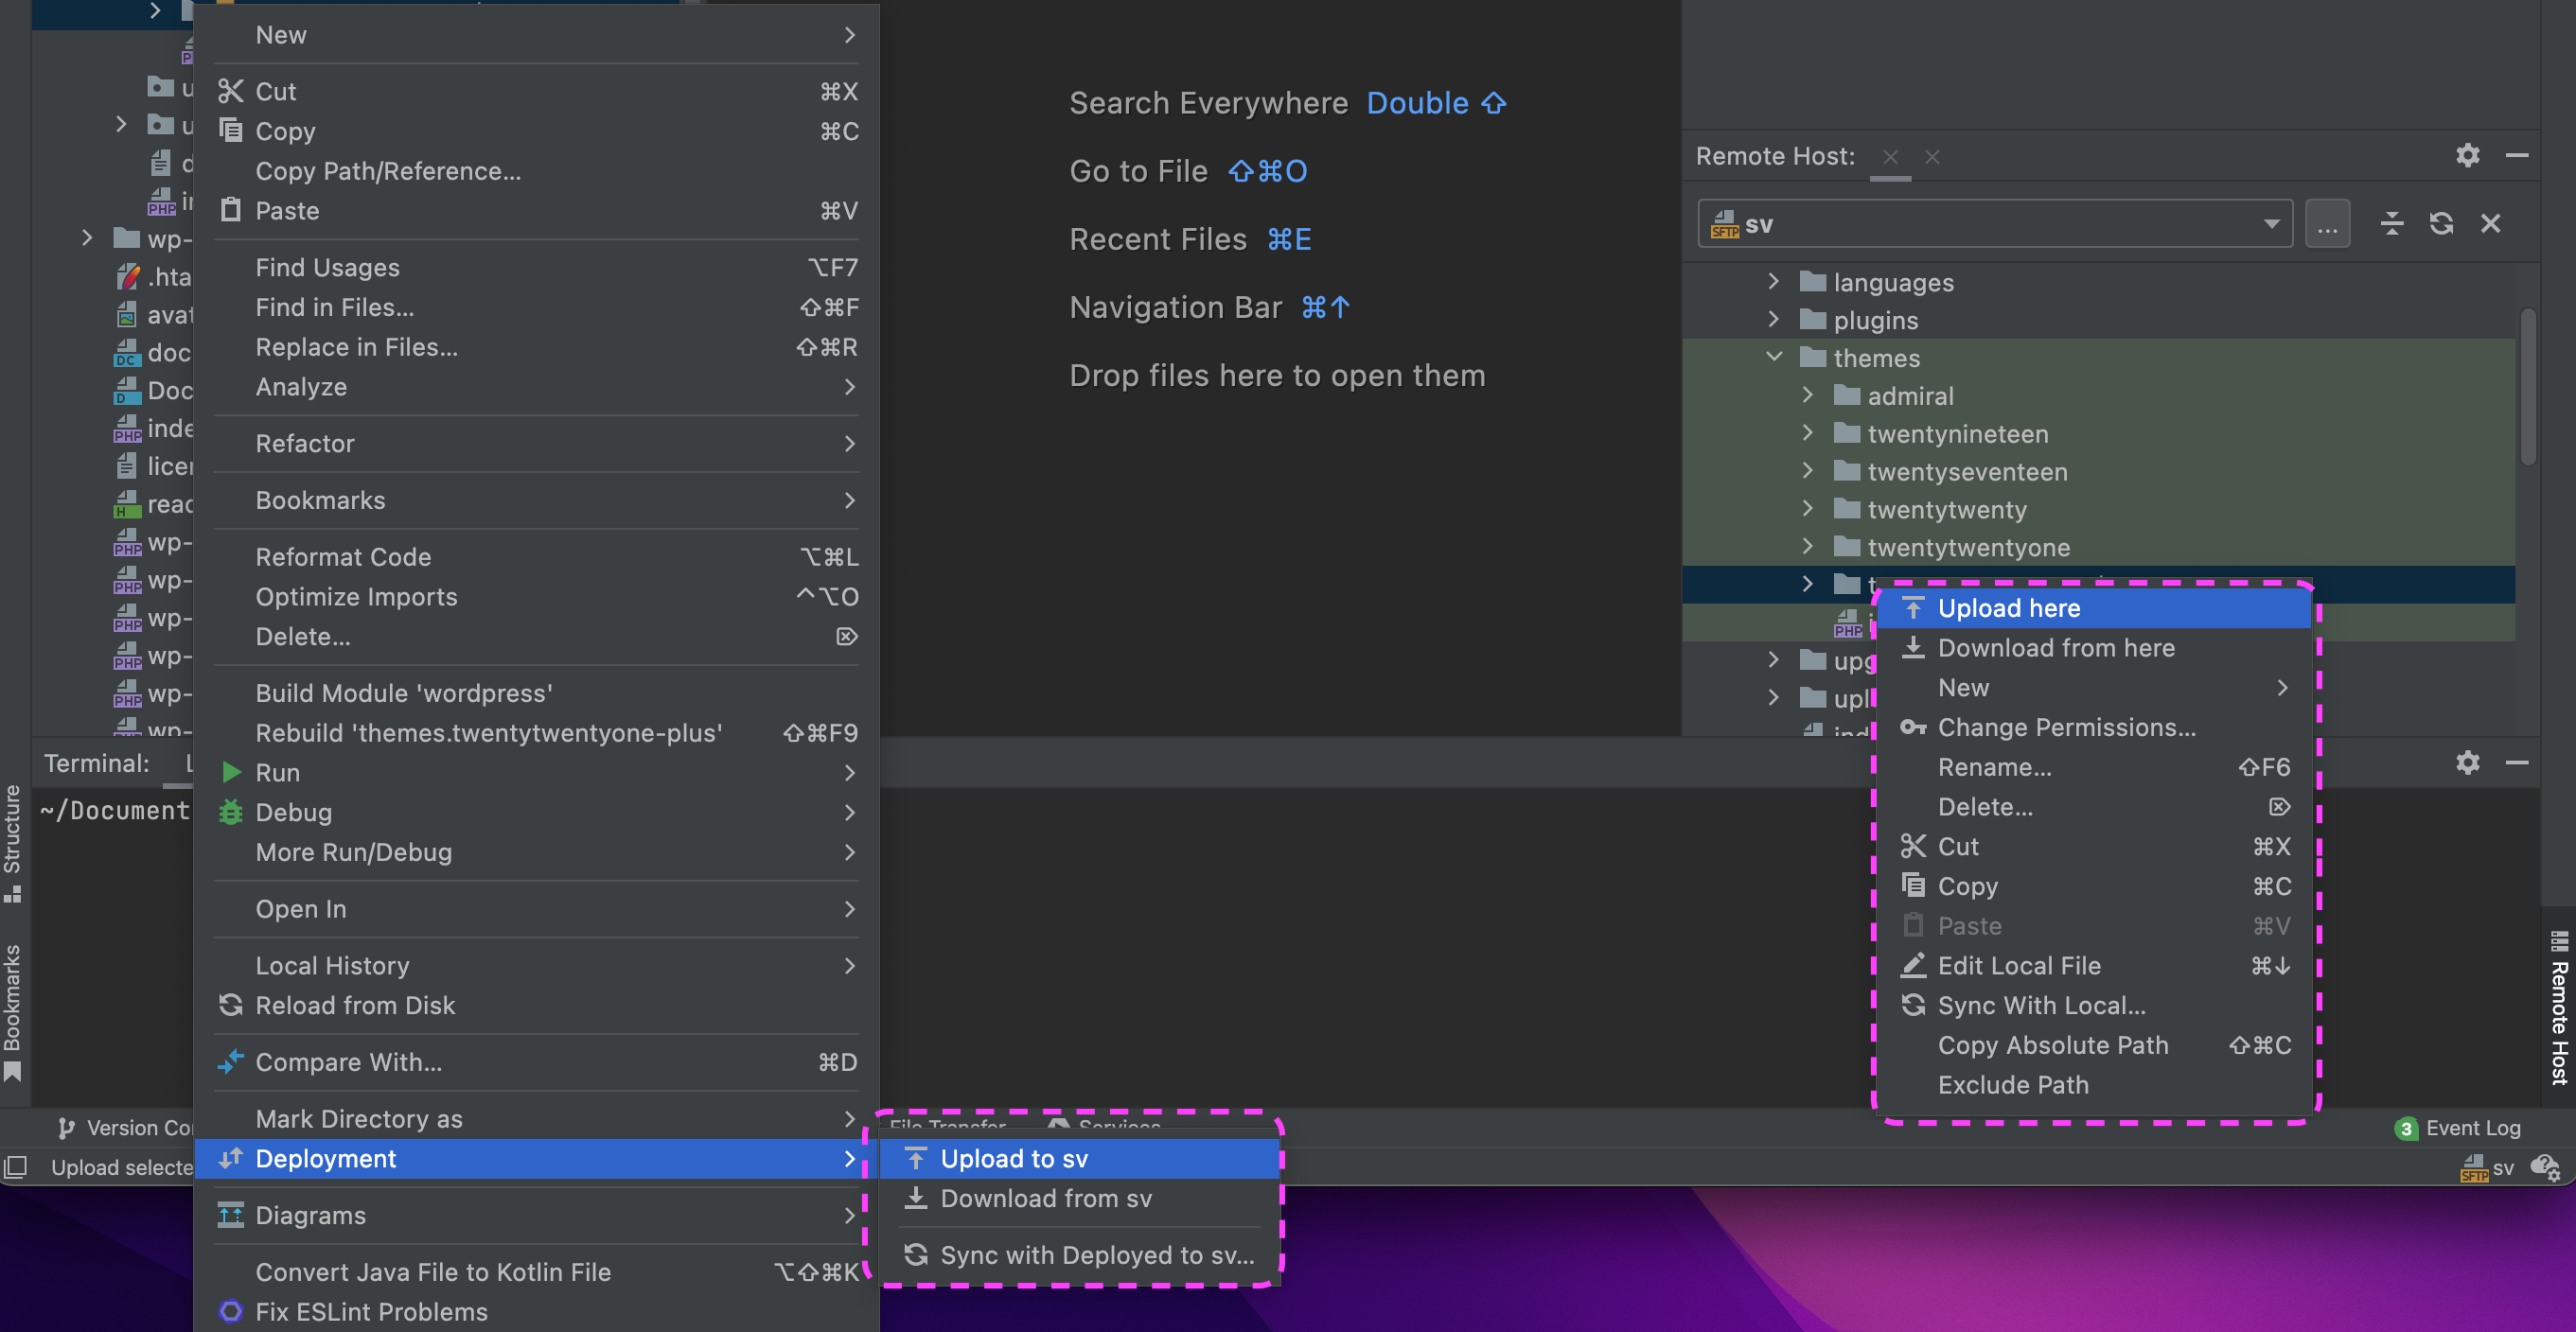
Task: Click the Remote Host settings gear icon
Action: point(2466,155)
